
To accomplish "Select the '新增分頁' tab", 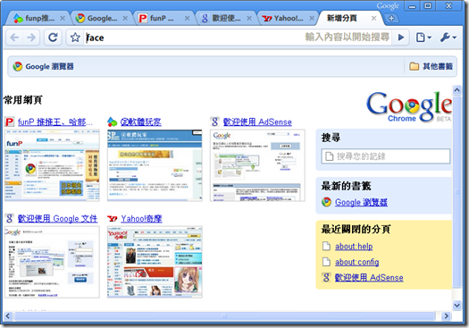I will (x=342, y=18).
